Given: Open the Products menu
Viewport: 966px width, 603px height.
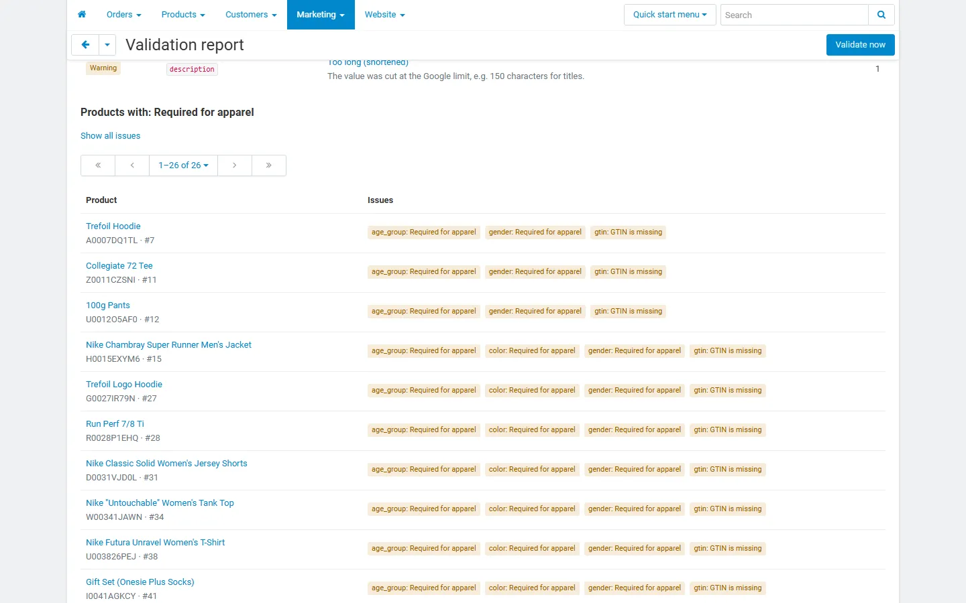Looking at the screenshot, I should click(183, 15).
